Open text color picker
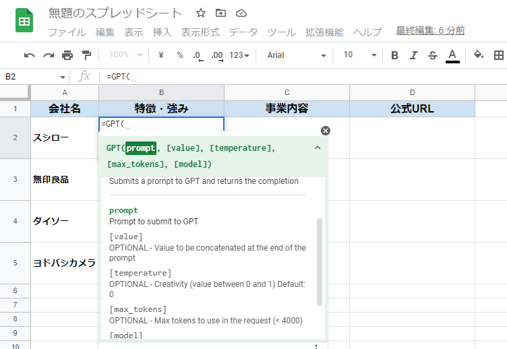This screenshot has height=349, width=507. tap(452, 55)
